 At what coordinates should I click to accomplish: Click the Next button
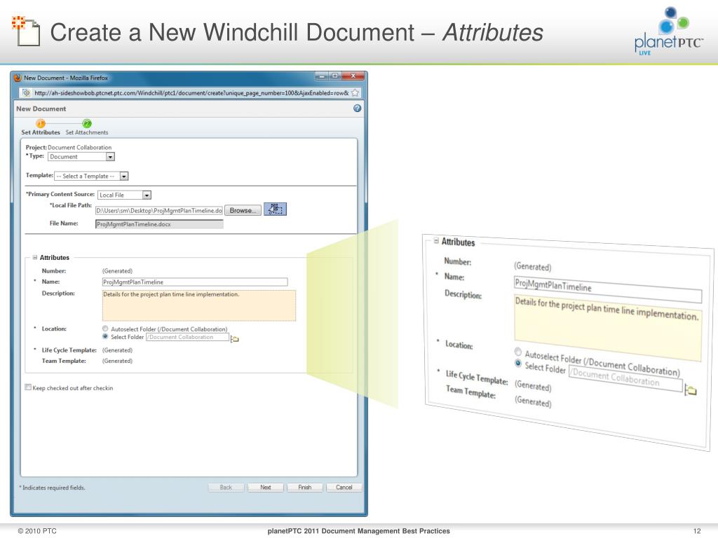266,488
